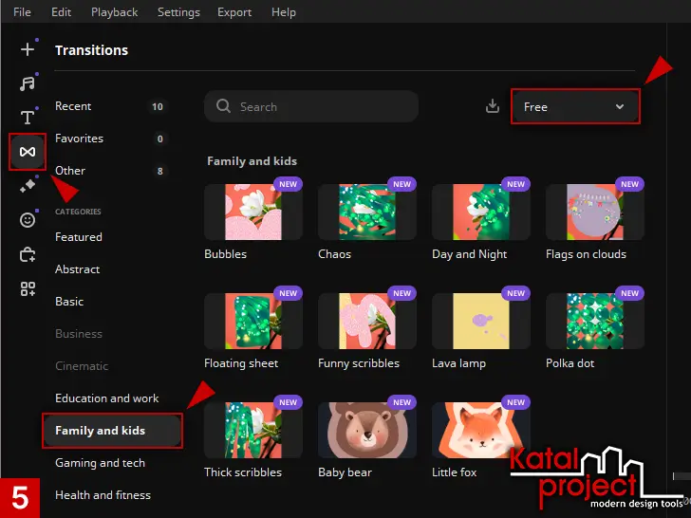Select the Funny scribbles transition thumbnail
Screen dimensions: 691x518
coord(367,321)
